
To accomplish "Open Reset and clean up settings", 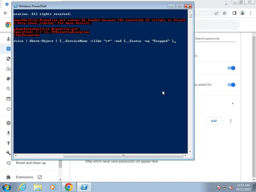I will tap(31, 163).
